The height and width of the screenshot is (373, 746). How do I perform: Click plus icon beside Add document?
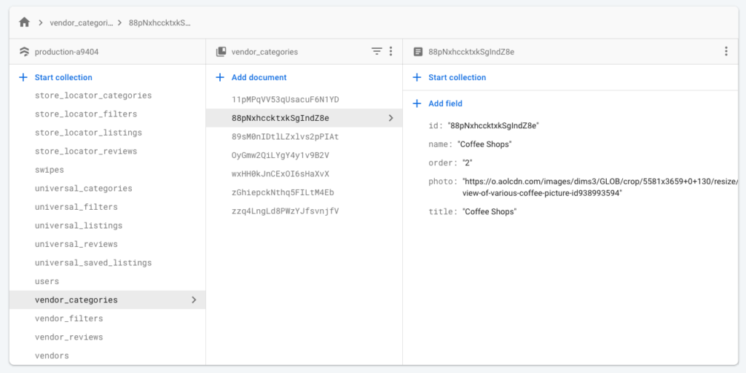coord(220,77)
